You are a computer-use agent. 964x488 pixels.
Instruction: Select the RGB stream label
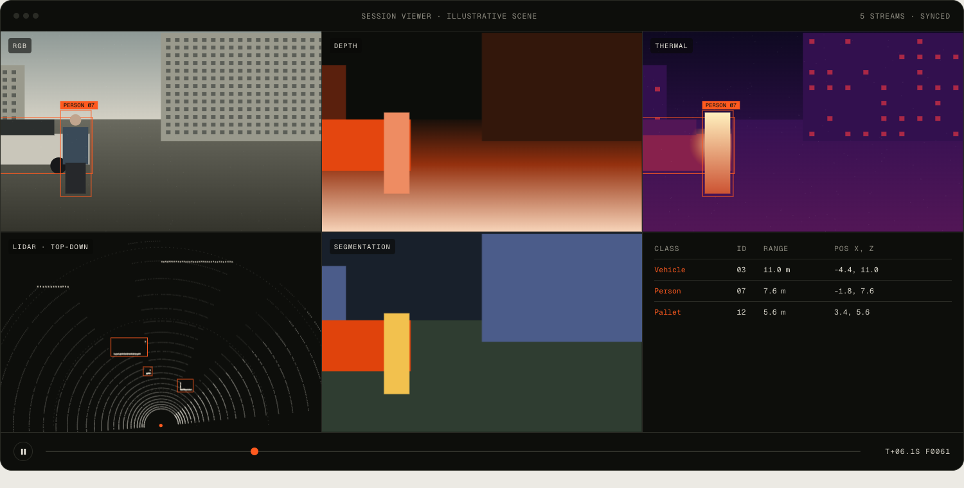pyautogui.click(x=20, y=46)
